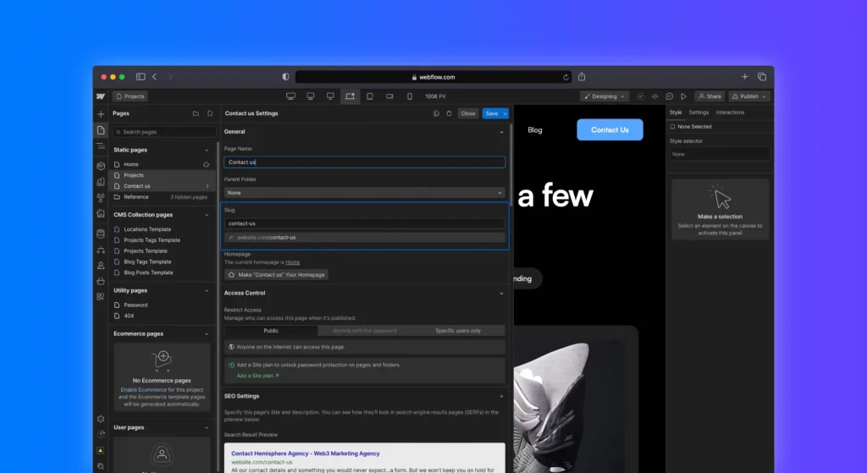Open the Webflow logo menu
867x473 pixels.
(x=101, y=96)
